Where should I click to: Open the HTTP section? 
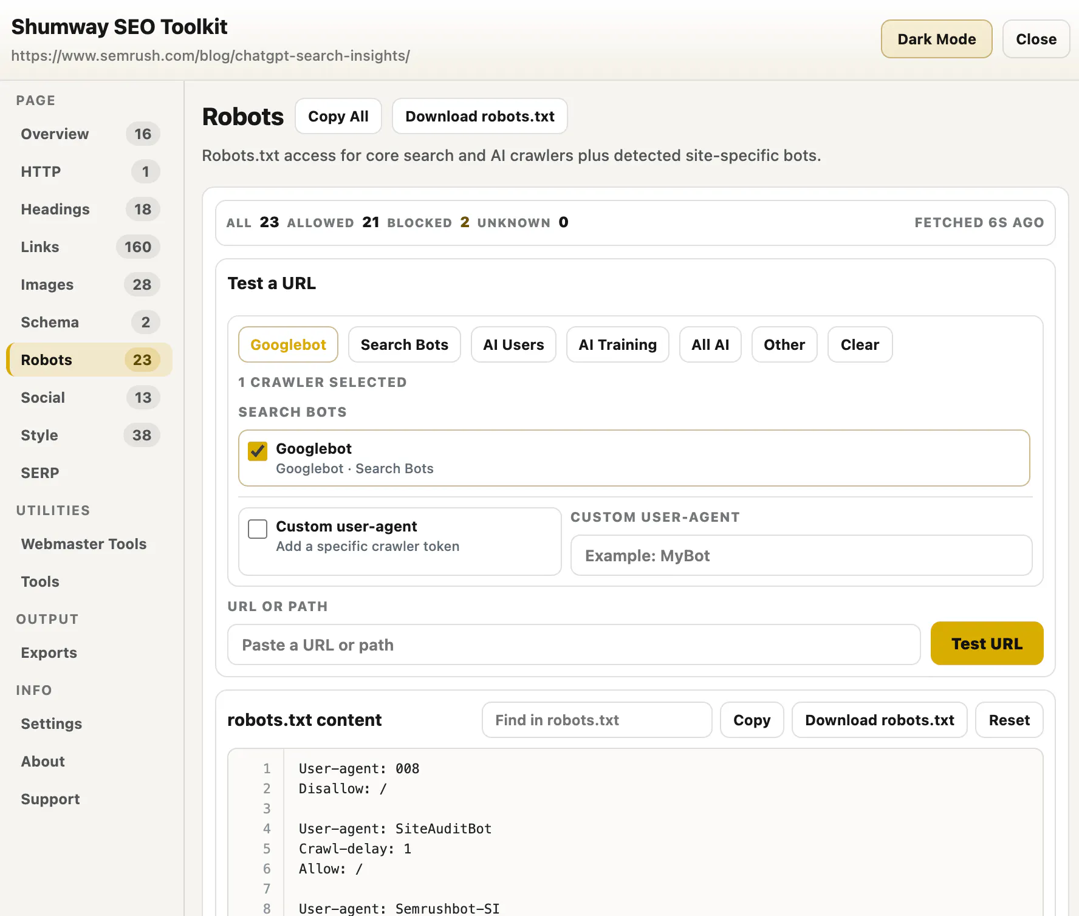(x=89, y=171)
